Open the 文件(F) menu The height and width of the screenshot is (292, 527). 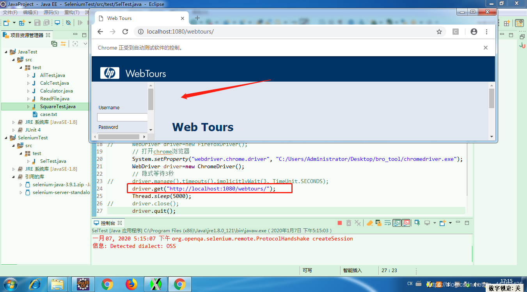[x=10, y=12]
